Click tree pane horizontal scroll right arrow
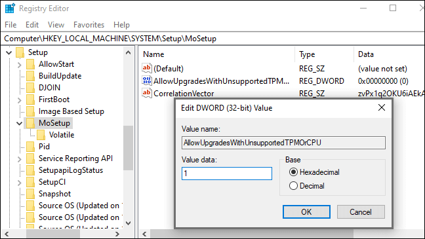The width and height of the screenshot is (425, 239). click(x=117, y=234)
